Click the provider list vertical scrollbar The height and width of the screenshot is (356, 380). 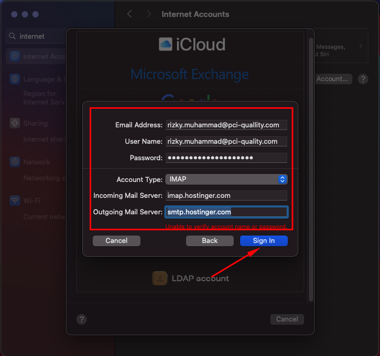[x=311, y=169]
